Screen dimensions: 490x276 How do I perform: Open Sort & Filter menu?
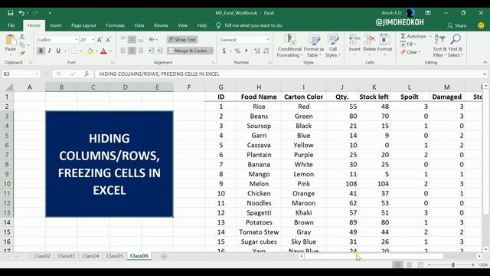coord(439,46)
